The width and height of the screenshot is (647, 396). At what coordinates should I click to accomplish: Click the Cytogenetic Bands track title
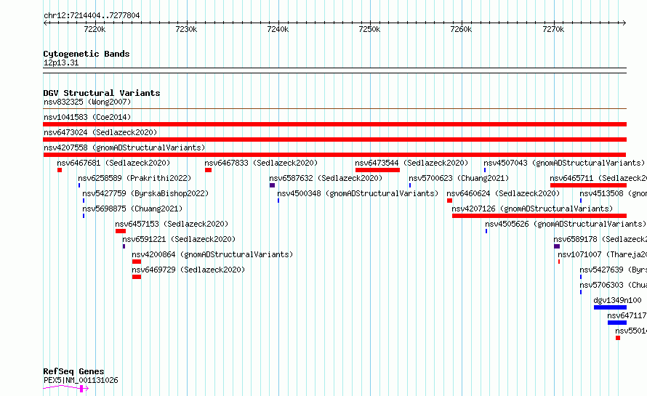tap(87, 54)
